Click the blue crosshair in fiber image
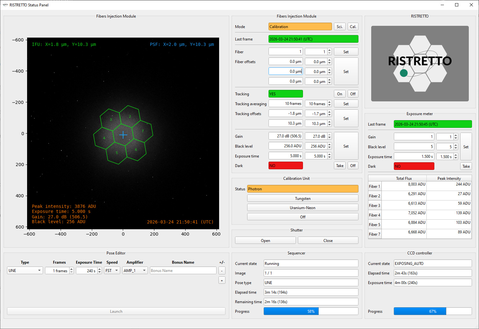 pyautogui.click(x=123, y=135)
